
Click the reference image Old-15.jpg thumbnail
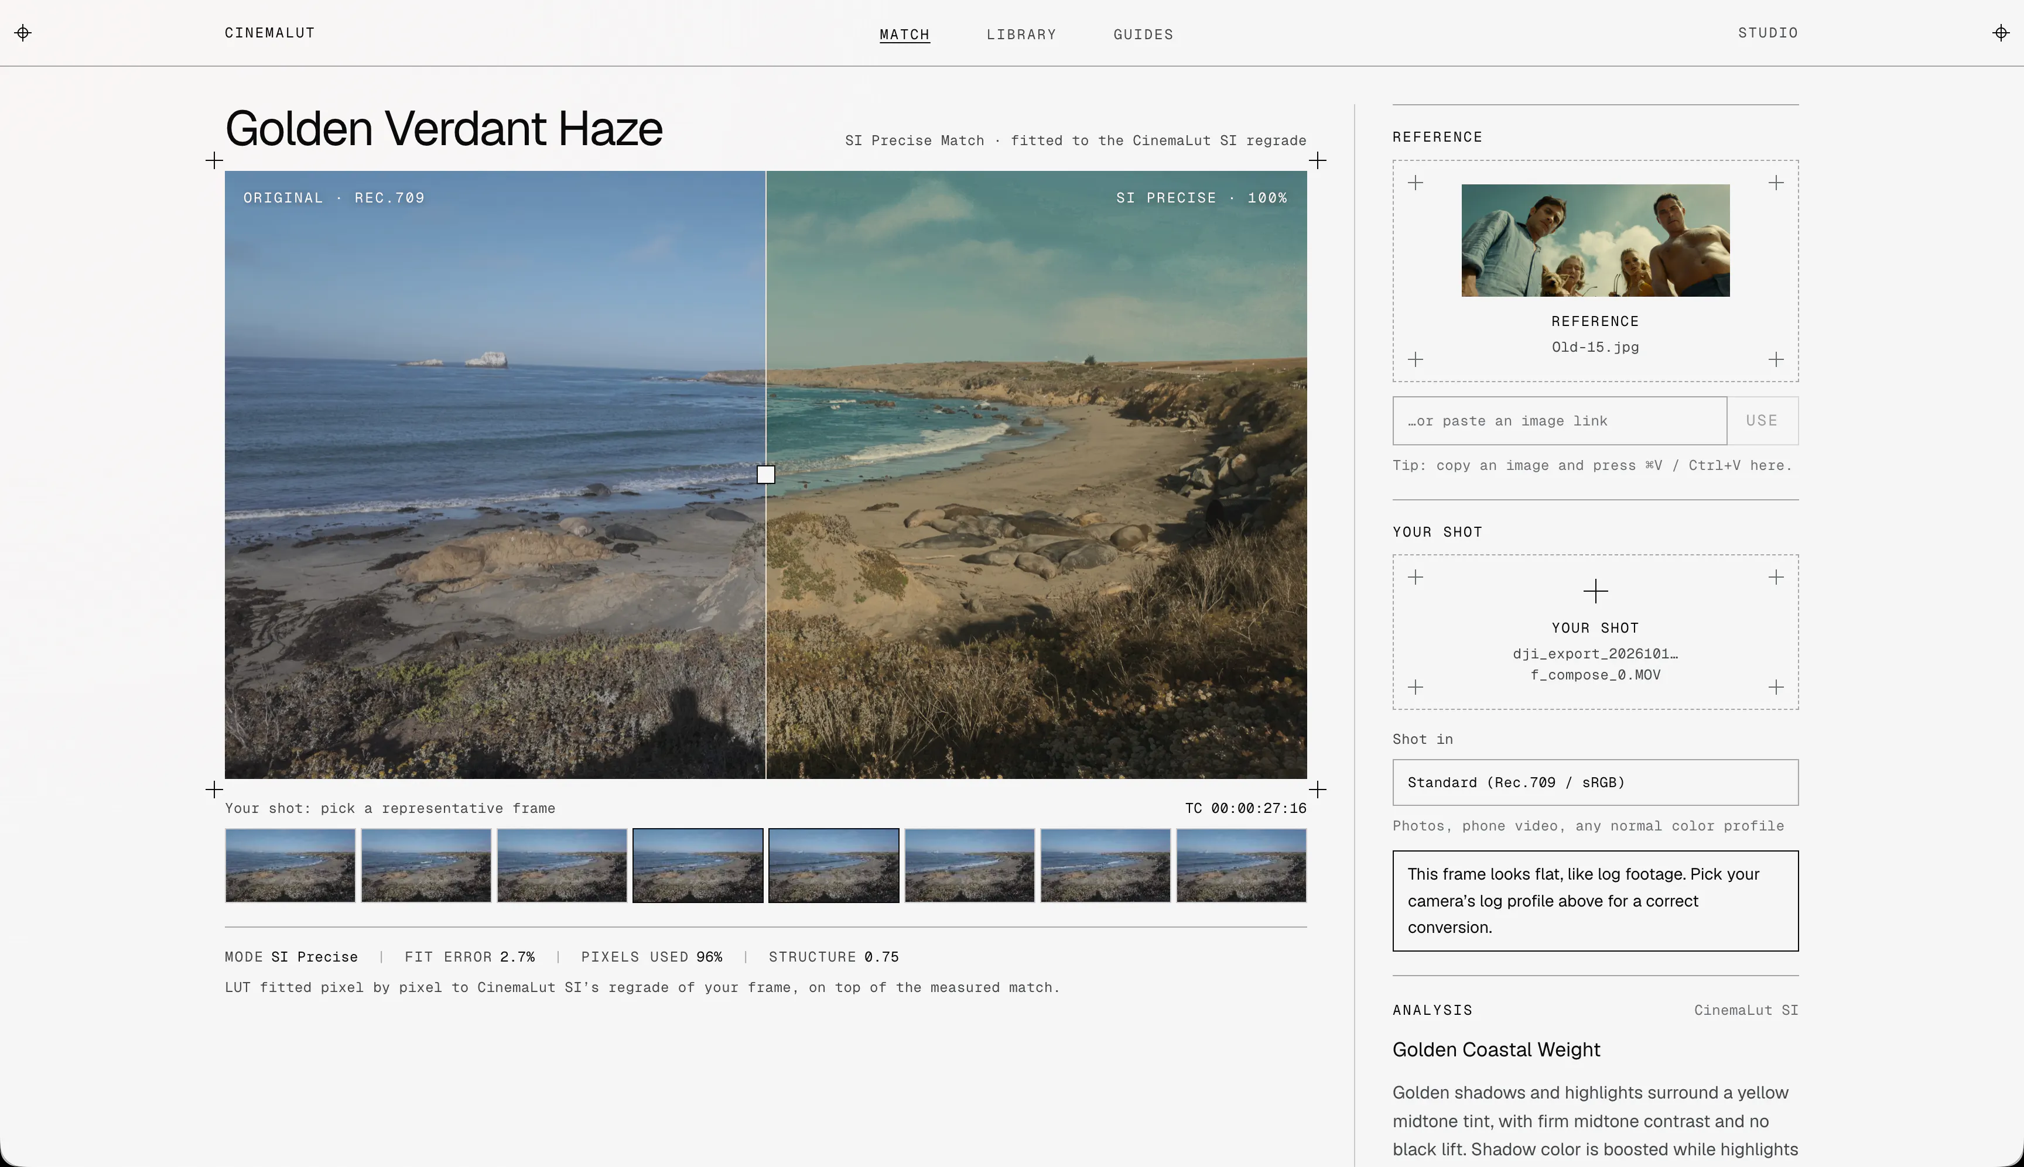1595,241
